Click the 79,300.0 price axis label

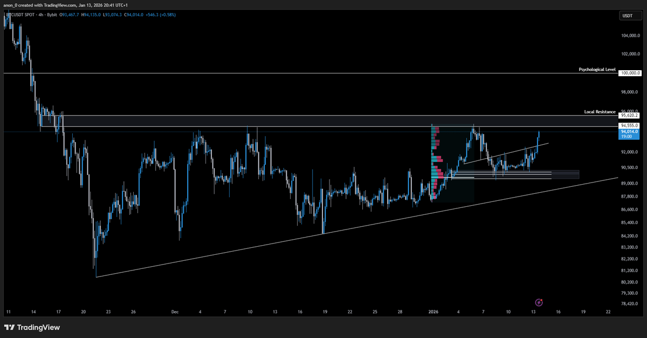pos(630,293)
